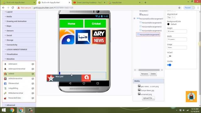Open help for AdMob component

click(33, 74)
